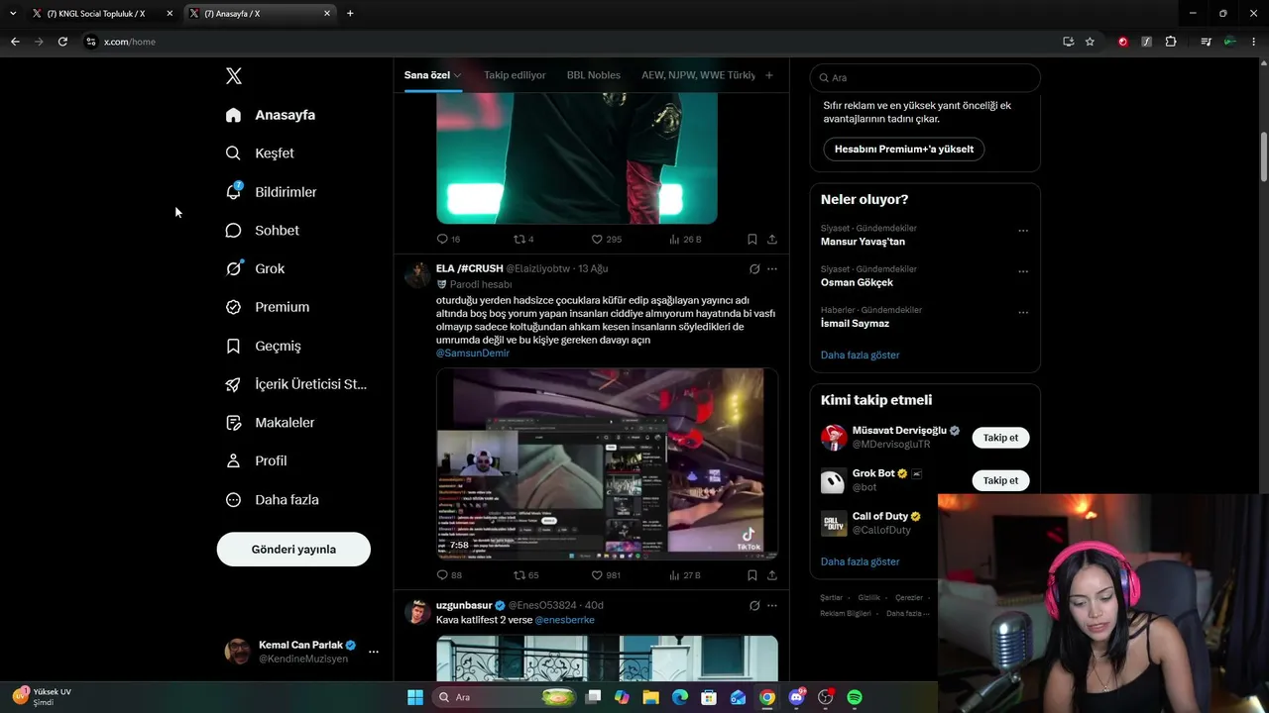Screen dimensions: 1269x713
Task: Bookmark page with star icon in address bar
Action: tap(1090, 42)
